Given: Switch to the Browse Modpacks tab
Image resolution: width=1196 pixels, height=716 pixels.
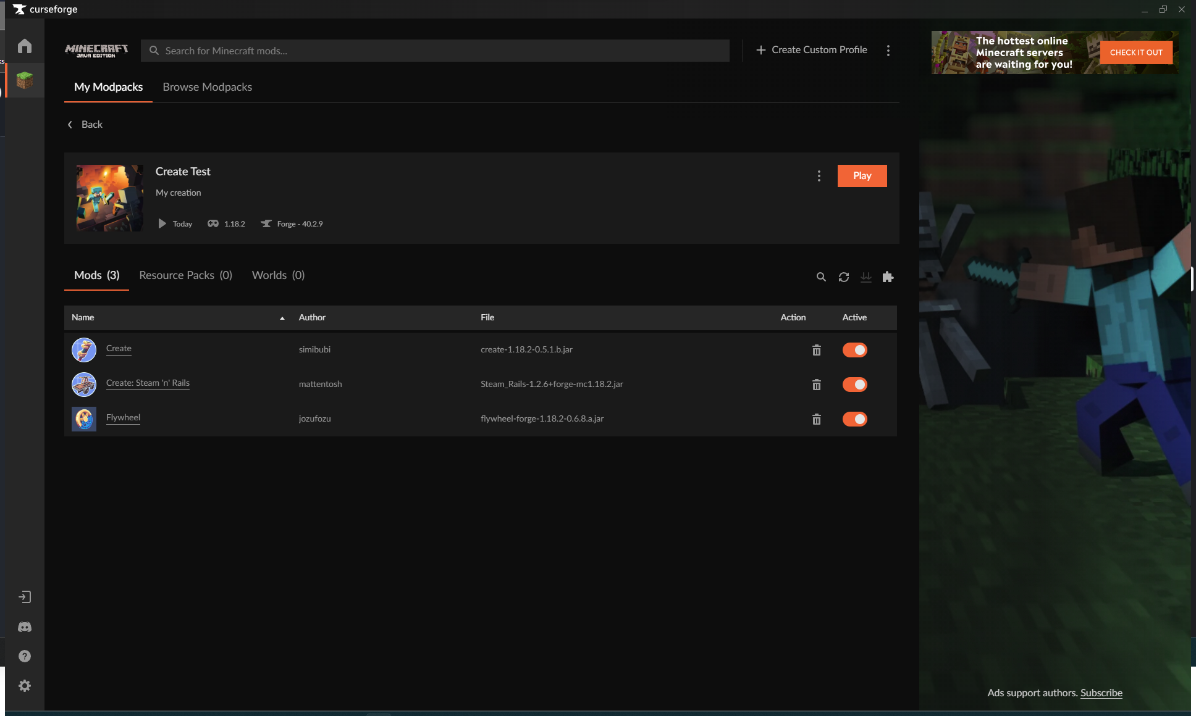Looking at the screenshot, I should [x=207, y=86].
